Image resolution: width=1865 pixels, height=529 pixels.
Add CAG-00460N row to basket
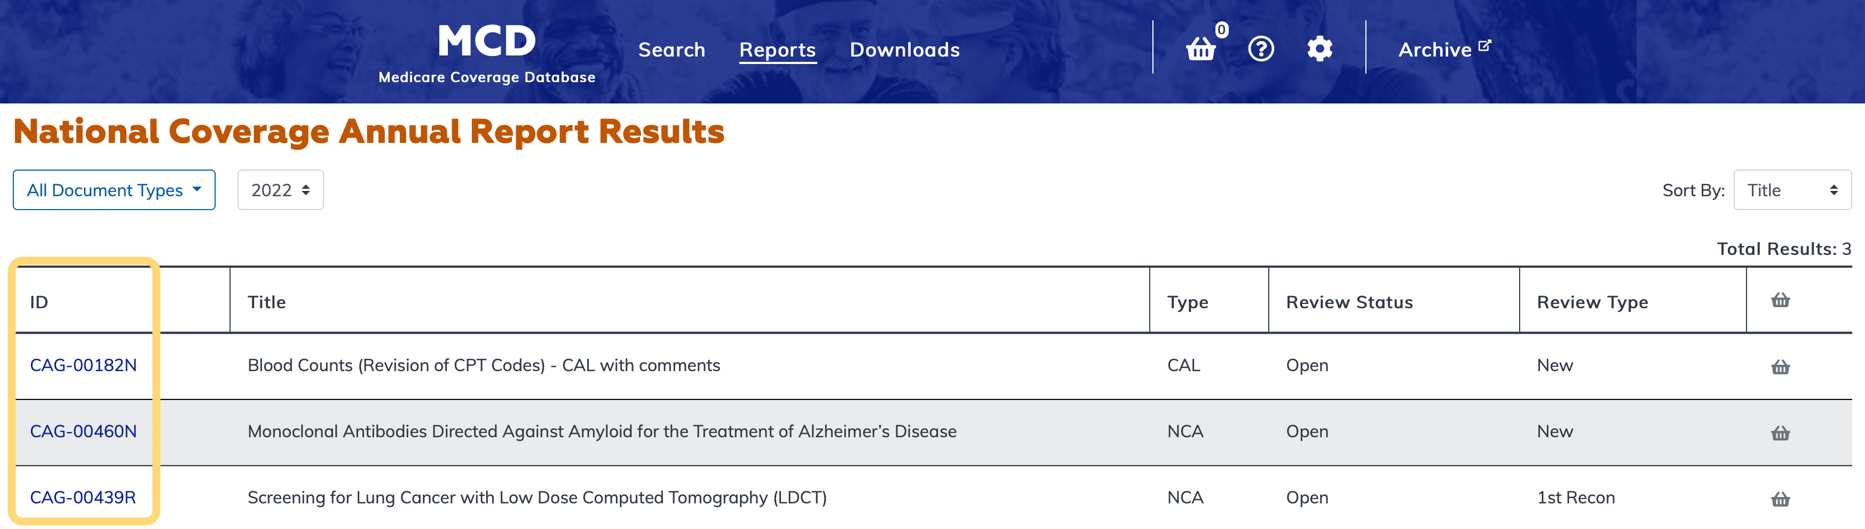coord(1780,433)
